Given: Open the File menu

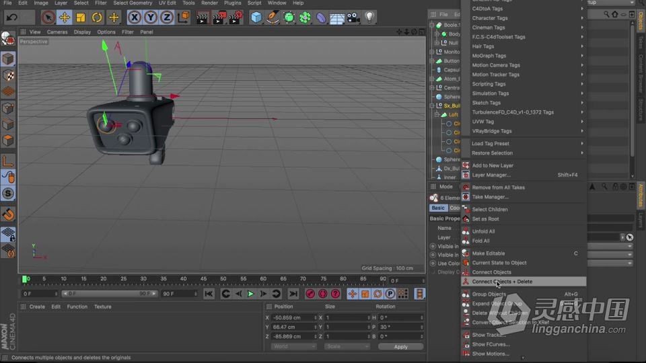Looking at the screenshot, I should pos(7,3).
